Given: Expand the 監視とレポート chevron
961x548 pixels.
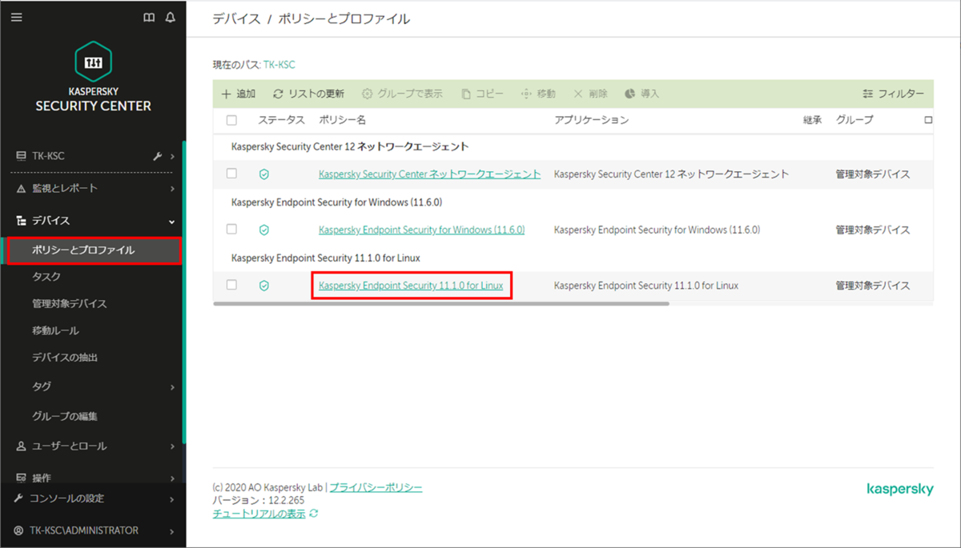Looking at the screenshot, I should pyautogui.click(x=172, y=189).
